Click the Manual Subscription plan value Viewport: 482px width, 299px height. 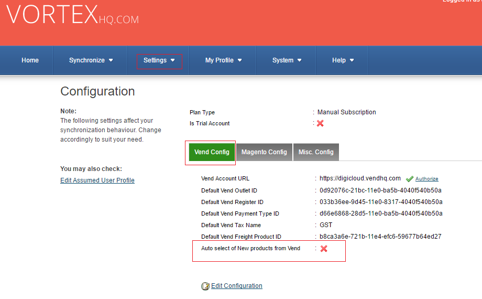pos(346,112)
